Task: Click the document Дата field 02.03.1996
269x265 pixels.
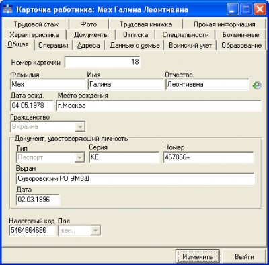Action: pos(38,200)
